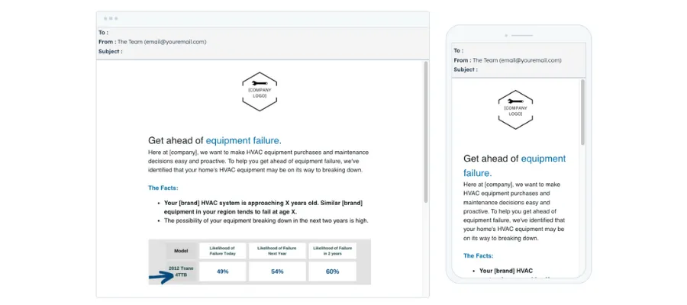Select the 54% failure next year cell
Screen dimensions: 687x305
point(277,271)
